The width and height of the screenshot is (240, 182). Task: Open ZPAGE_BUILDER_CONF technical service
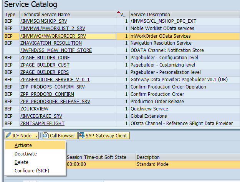click(x=45, y=58)
